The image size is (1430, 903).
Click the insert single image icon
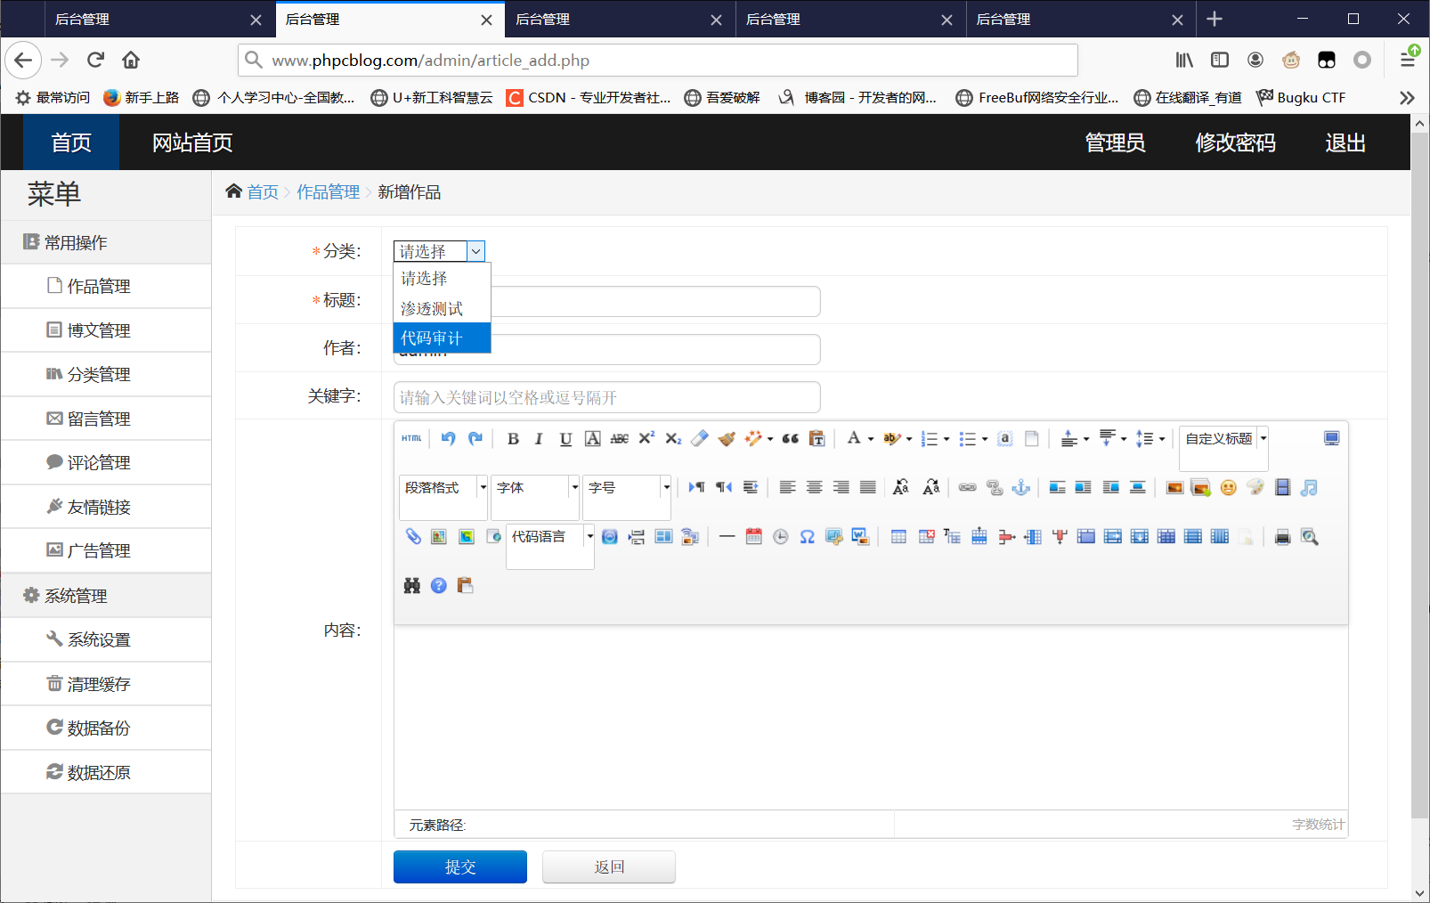click(x=1174, y=487)
